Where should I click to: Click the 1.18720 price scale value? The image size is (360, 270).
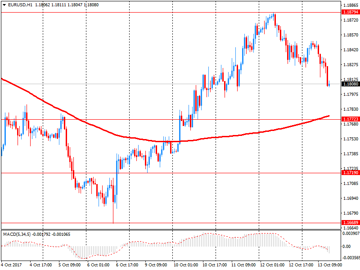pos(351,20)
